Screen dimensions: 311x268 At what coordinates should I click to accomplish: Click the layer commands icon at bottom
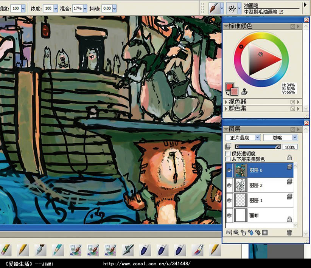pos(229,232)
